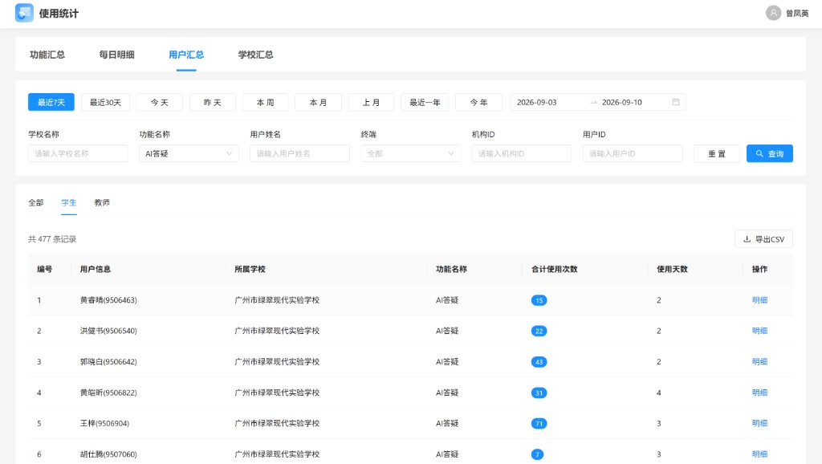Open 明细 link for 胡仕腾

click(x=759, y=454)
